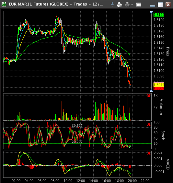
Task: Expand the dropdown arrow beside the blocks icon
Action: (x=132, y=5)
